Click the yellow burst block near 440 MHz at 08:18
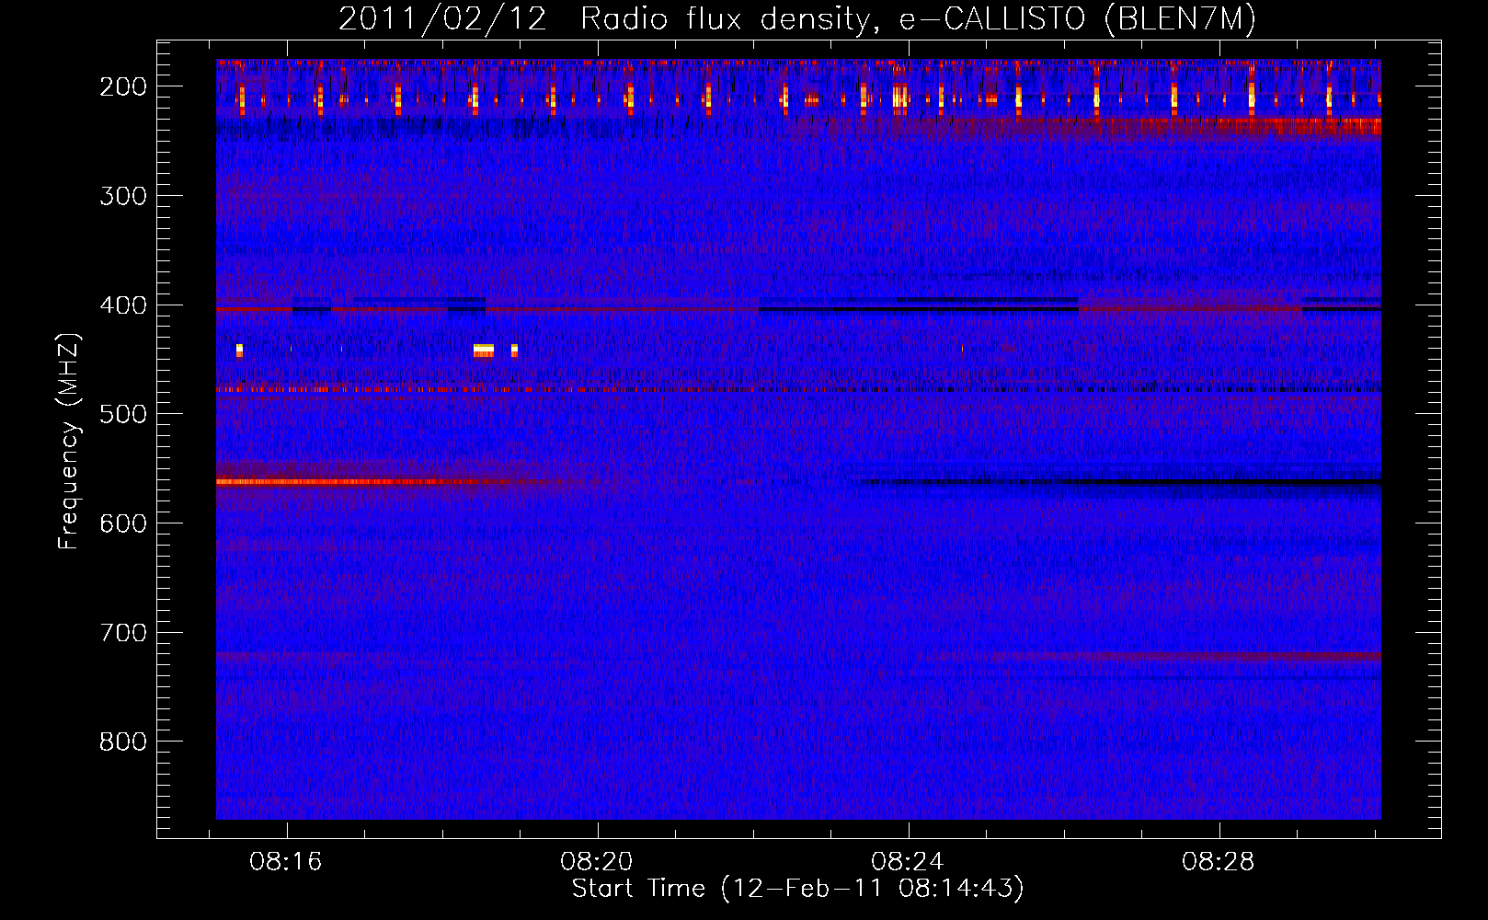This screenshot has width=1488, height=920. pos(484,350)
